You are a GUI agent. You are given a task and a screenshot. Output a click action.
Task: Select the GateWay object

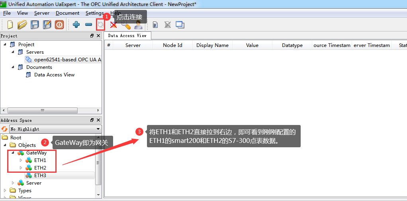tap(36, 153)
